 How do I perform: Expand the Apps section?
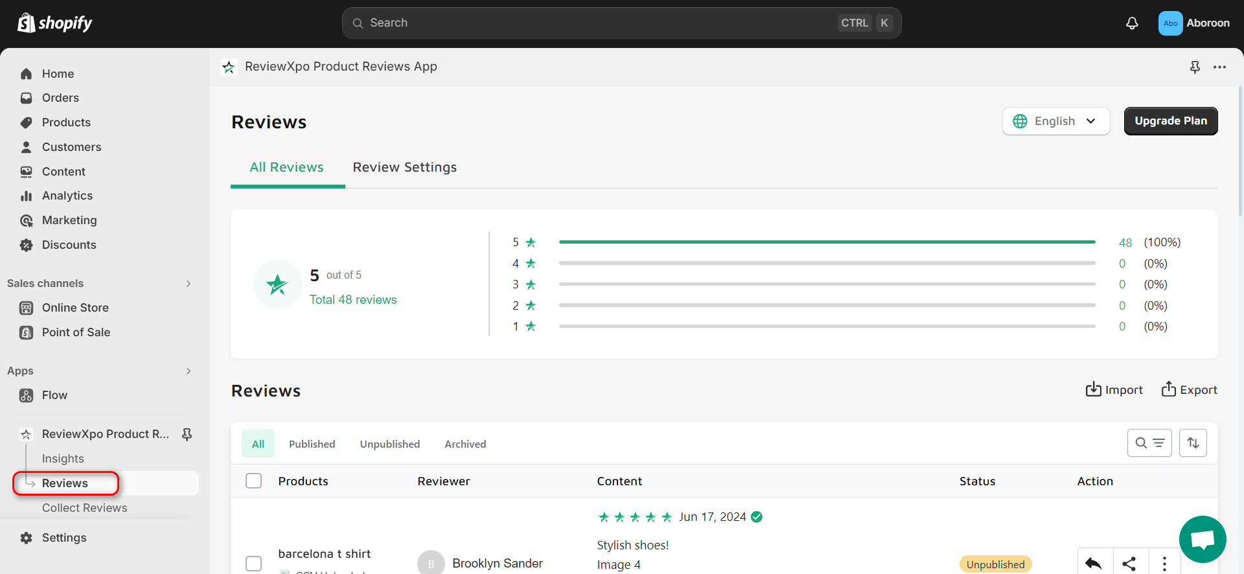coord(189,371)
